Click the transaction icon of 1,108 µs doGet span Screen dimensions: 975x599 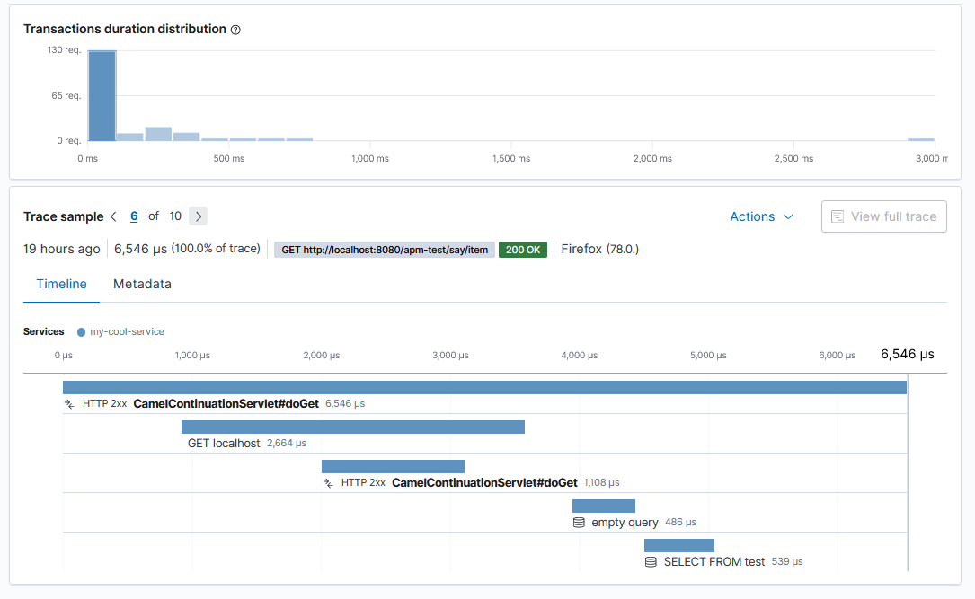pos(328,483)
